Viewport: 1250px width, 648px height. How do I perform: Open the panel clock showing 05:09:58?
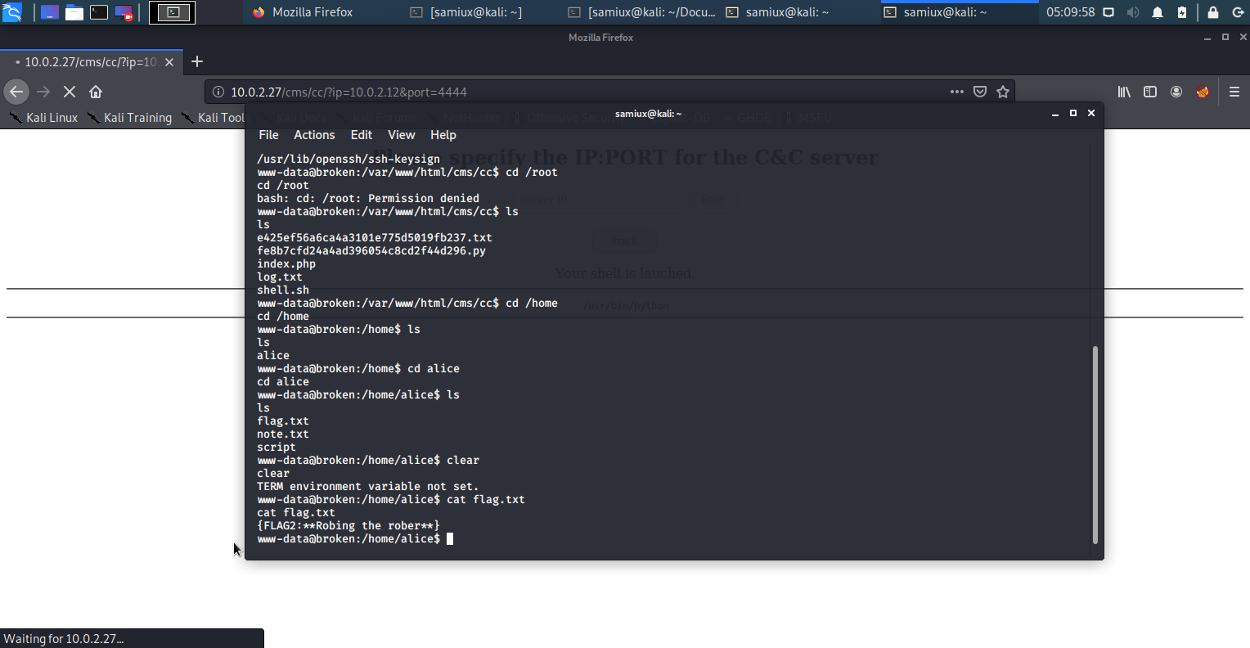coord(1070,12)
